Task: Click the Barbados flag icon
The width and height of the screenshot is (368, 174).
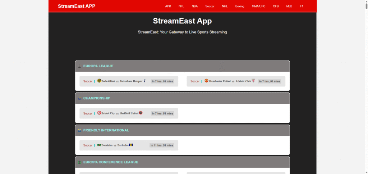Action: click(131, 145)
